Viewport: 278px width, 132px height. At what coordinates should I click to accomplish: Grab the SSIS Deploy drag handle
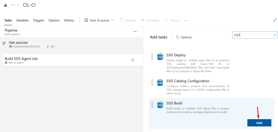152,57
